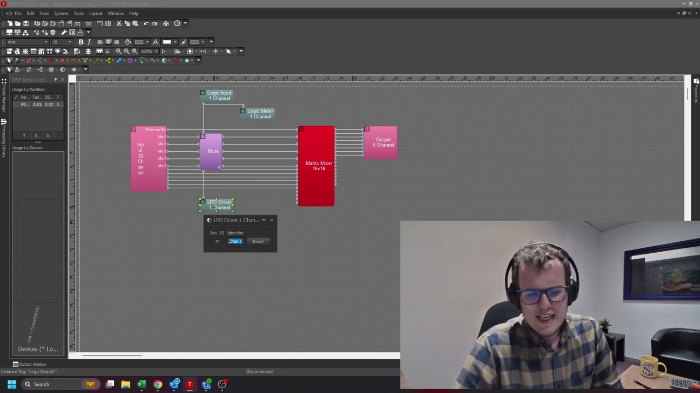700x393 pixels.
Task: Open the Tools menu
Action: click(79, 13)
